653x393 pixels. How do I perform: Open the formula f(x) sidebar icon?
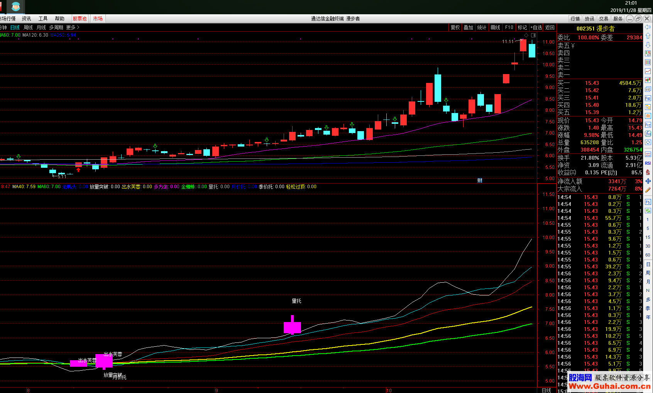point(648,133)
